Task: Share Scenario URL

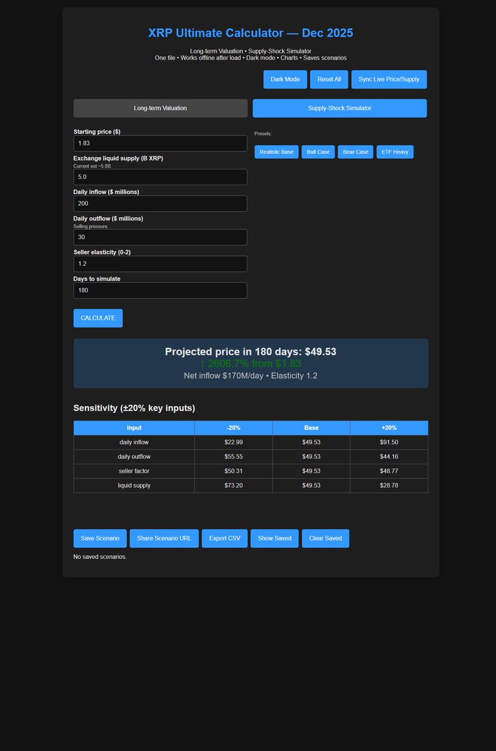Action: click(x=164, y=538)
